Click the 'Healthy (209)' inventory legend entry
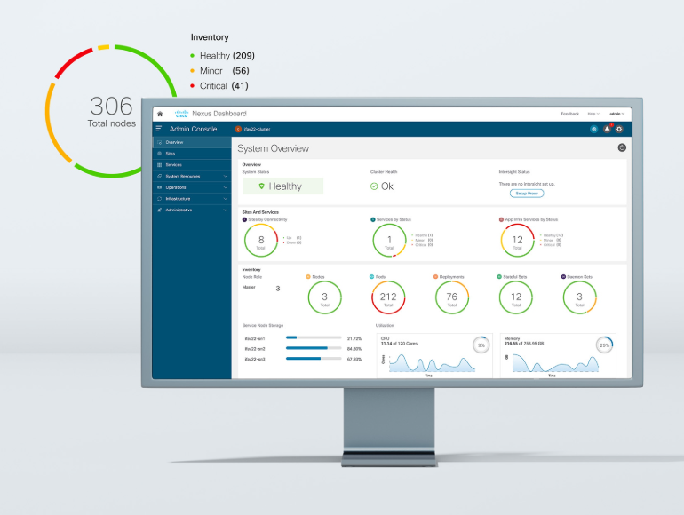This screenshot has height=515, width=684. [222, 56]
